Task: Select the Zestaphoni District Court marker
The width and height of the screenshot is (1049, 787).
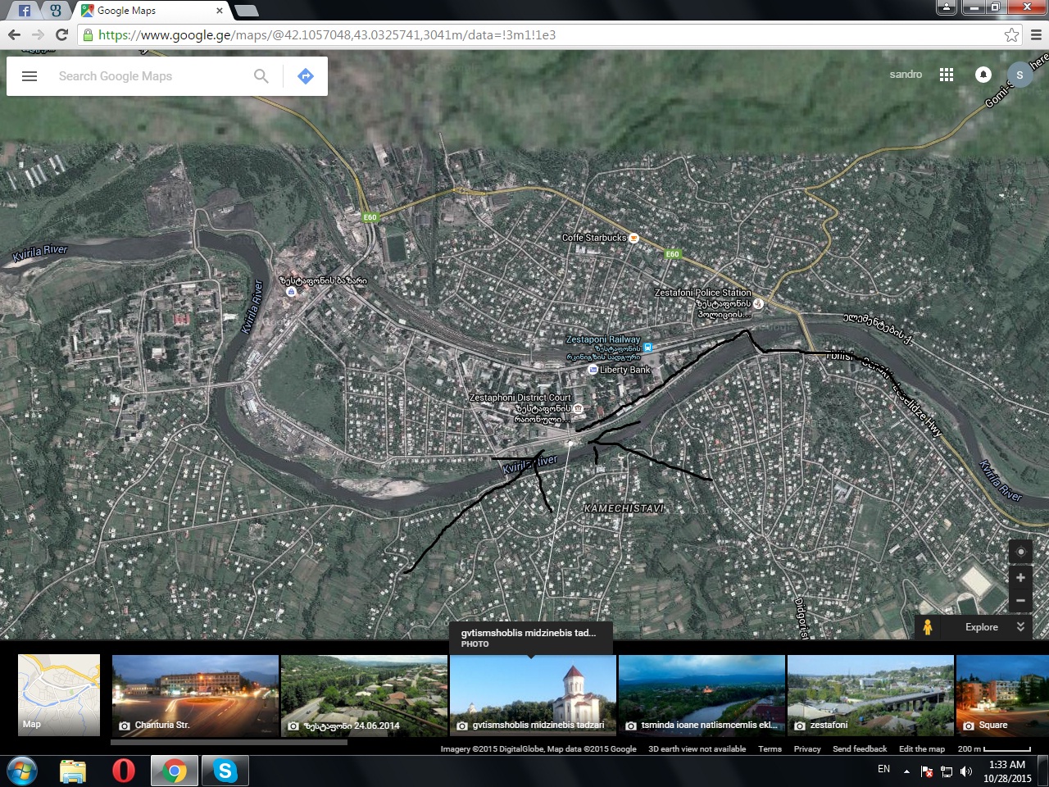Action: 578,408
